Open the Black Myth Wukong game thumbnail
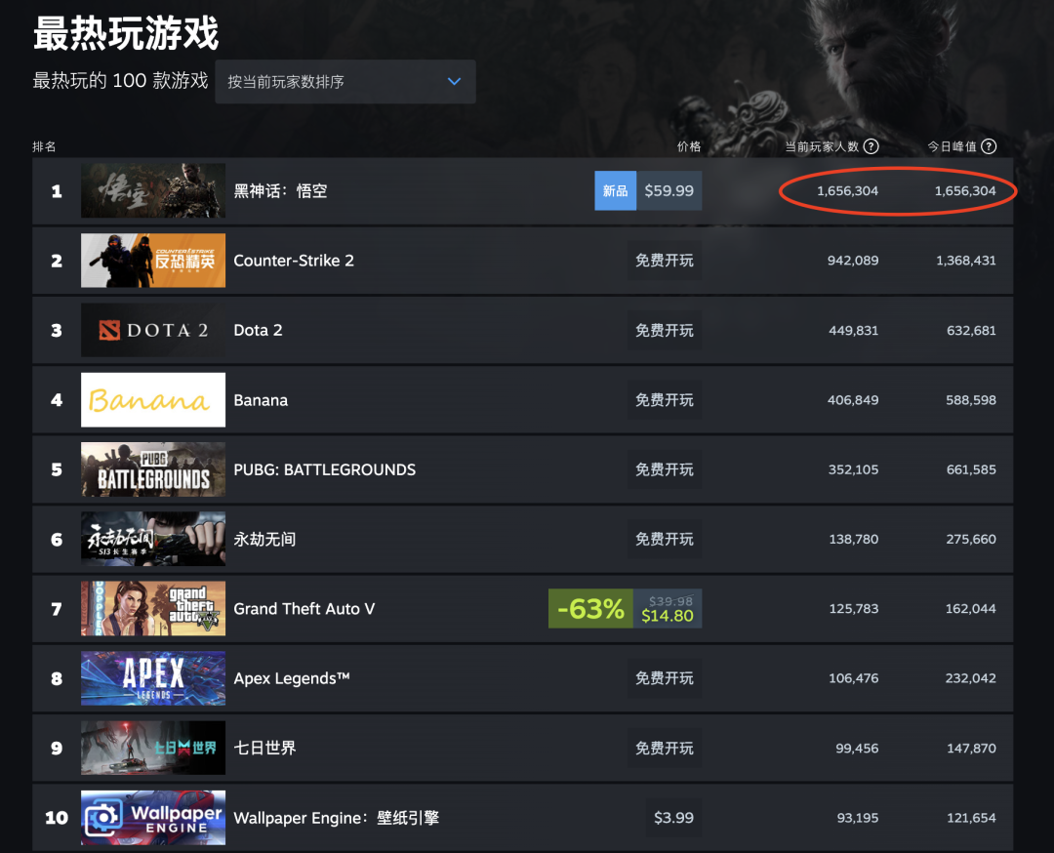Screen dimensions: 1054x853 [x=153, y=190]
